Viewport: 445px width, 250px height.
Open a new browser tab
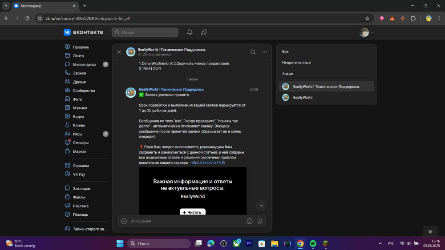tap(85, 6)
